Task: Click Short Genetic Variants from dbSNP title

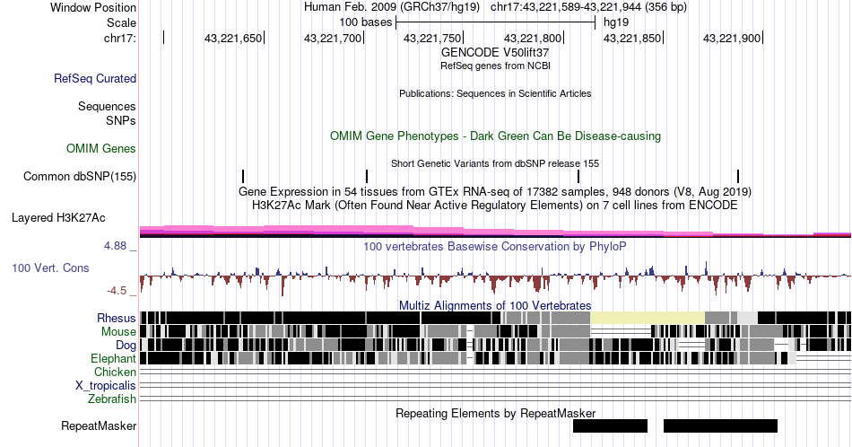Action: point(495,163)
